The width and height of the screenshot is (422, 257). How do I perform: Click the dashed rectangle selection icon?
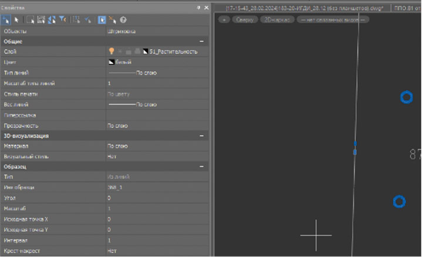pyautogui.click(x=30, y=20)
